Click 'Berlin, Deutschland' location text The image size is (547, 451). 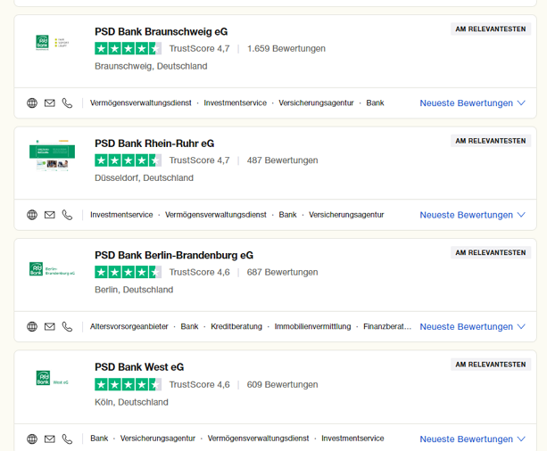[x=134, y=290]
